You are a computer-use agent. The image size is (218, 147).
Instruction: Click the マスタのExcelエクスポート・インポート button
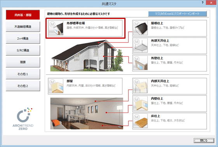click(x=178, y=14)
